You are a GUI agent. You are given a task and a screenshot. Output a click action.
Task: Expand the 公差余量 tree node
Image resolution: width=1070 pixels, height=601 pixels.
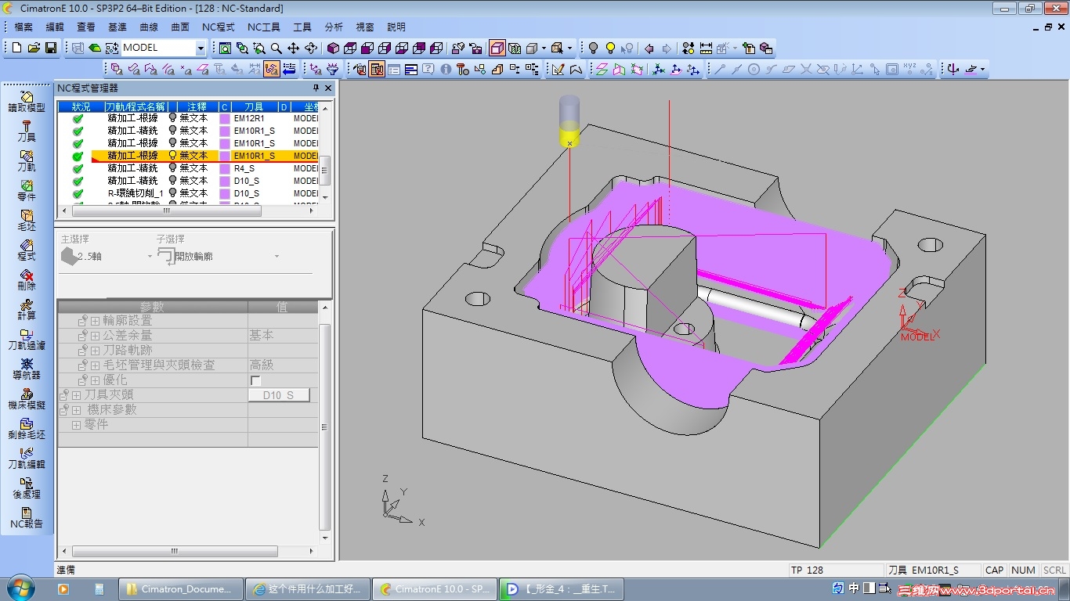point(95,336)
